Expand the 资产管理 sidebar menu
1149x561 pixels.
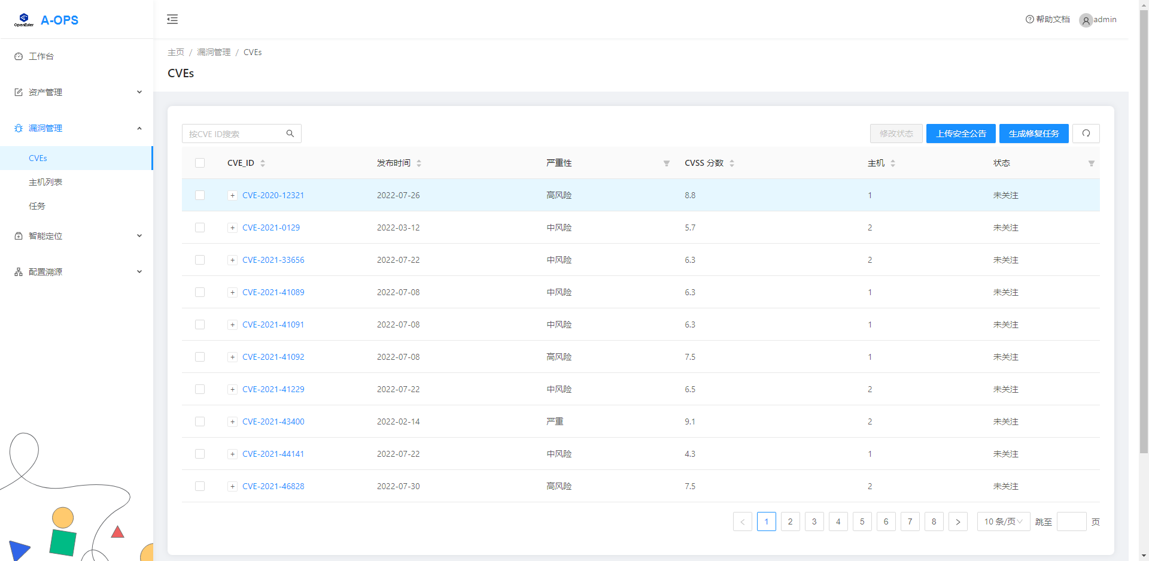77,92
